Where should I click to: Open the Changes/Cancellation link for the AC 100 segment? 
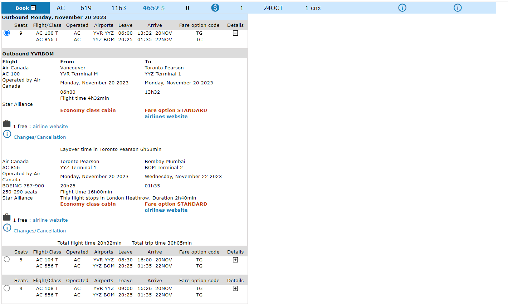[40, 137]
